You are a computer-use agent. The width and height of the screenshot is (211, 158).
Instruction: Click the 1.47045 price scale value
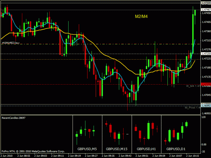[206, 95]
